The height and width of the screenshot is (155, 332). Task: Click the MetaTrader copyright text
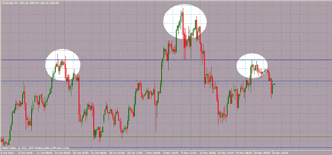pyautogui.click(x=34, y=148)
